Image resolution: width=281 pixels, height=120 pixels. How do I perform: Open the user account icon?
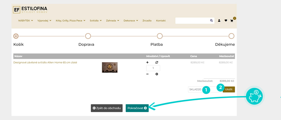pos(219,21)
